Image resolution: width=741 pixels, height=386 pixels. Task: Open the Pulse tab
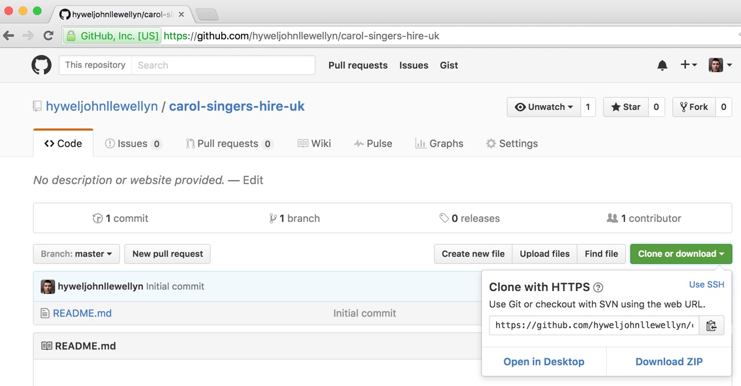(x=373, y=144)
